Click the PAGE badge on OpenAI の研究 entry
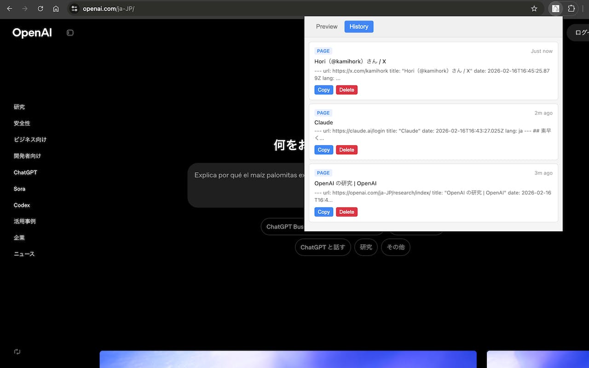Screen dimensions: 589x368 click(x=323, y=173)
